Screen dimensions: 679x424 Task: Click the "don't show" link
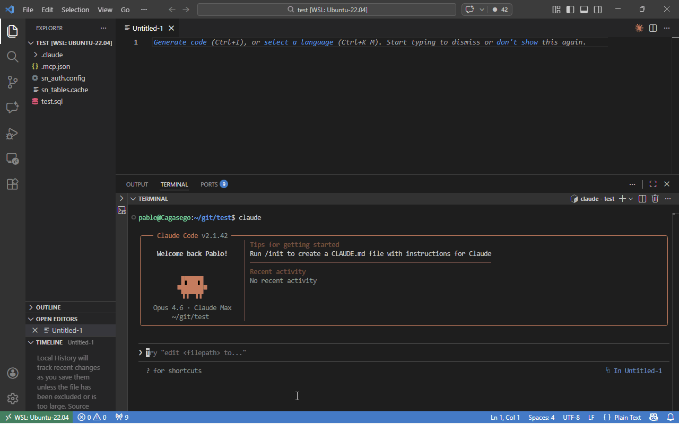(517, 42)
